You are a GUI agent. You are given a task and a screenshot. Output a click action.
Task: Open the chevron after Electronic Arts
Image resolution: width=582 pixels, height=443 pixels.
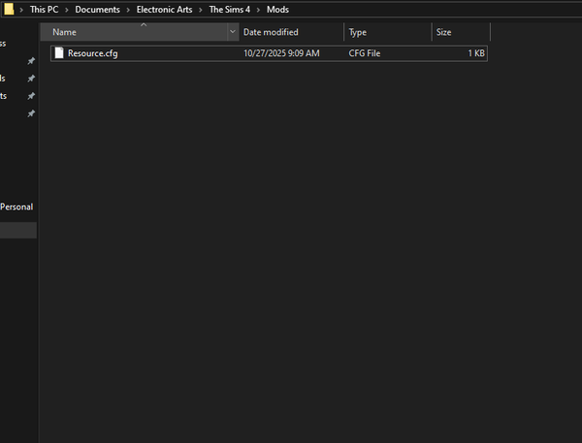point(201,10)
